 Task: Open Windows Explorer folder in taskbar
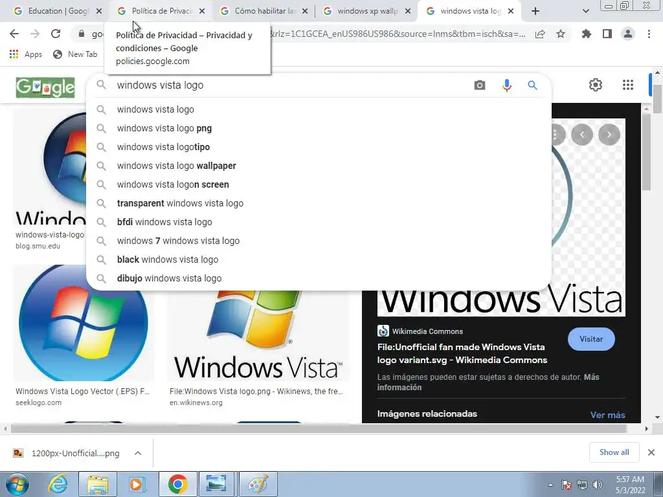coord(98,484)
